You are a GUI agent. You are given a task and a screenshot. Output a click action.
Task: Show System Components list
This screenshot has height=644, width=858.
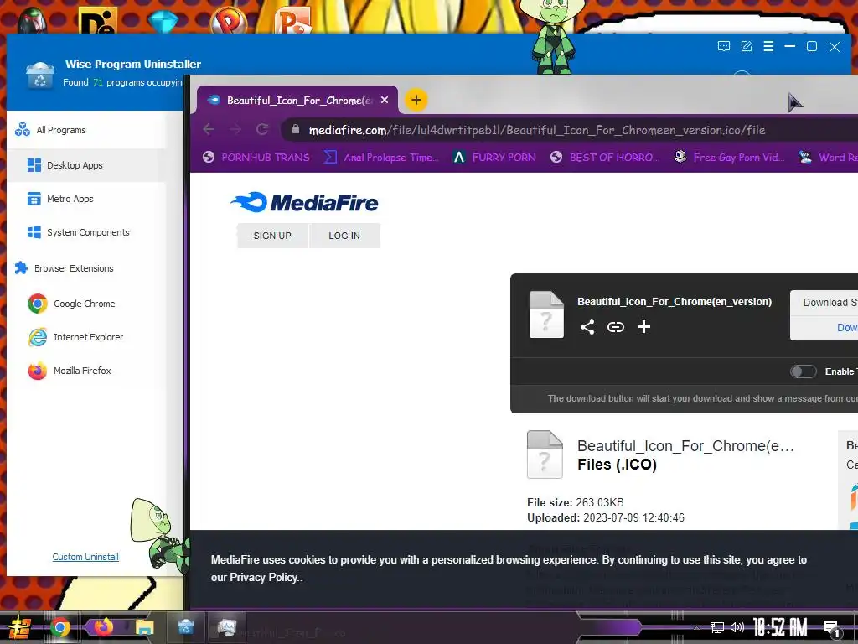click(x=86, y=232)
